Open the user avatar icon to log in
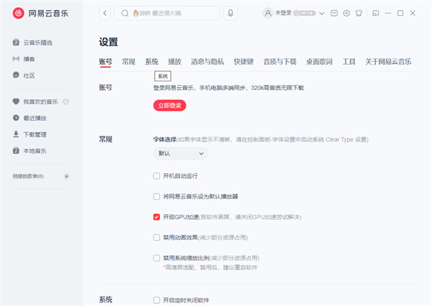432x306 pixels. [268, 13]
